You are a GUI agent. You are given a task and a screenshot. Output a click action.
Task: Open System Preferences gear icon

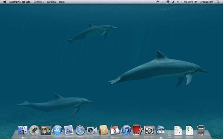(149, 130)
